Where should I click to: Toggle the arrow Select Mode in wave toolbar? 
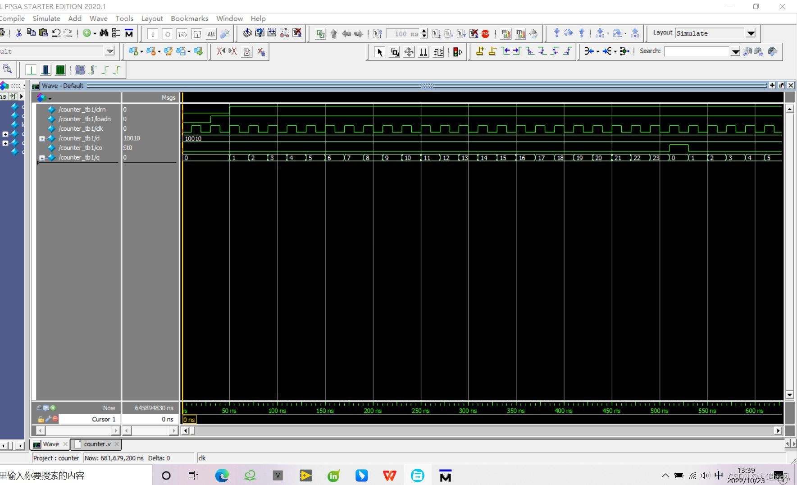coord(380,51)
